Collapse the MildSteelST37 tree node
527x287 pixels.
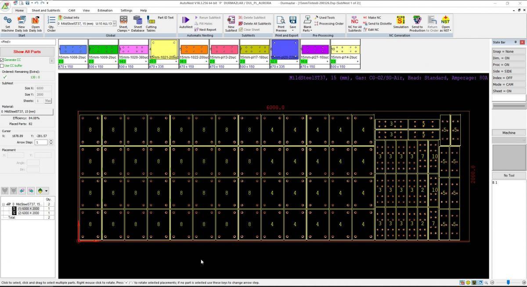[4, 204]
